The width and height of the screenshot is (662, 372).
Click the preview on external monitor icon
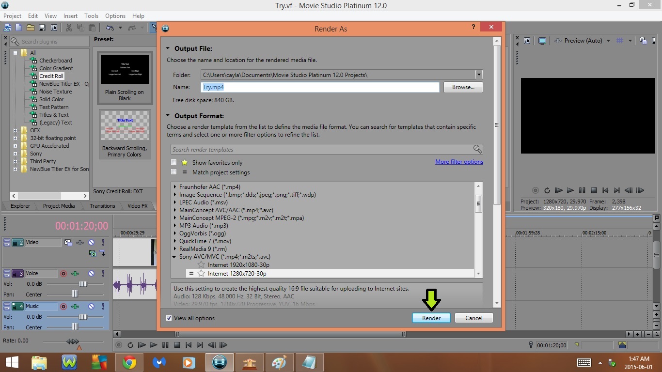point(542,41)
